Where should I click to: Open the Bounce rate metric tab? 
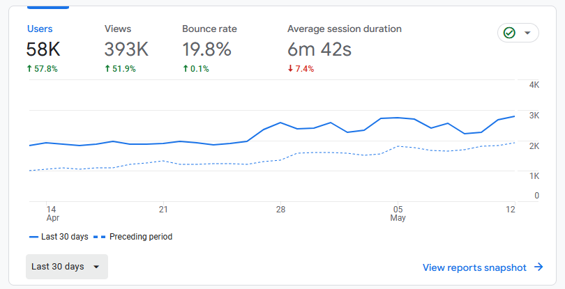209,29
